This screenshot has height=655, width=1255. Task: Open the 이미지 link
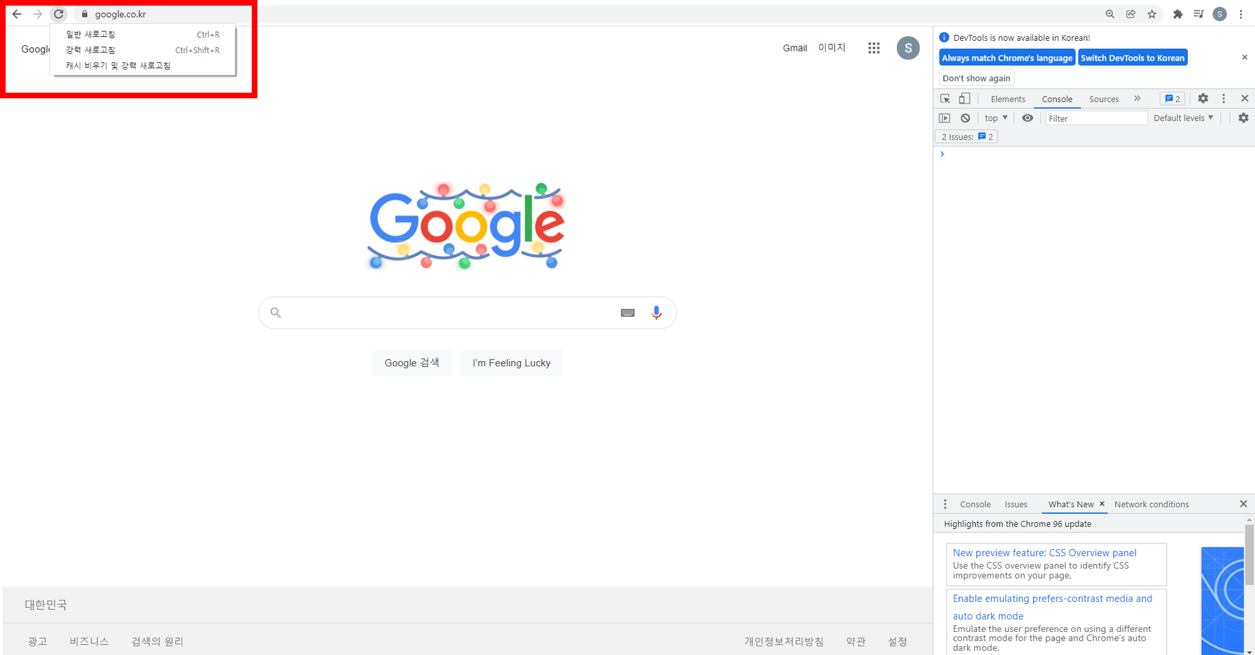pyautogui.click(x=832, y=48)
